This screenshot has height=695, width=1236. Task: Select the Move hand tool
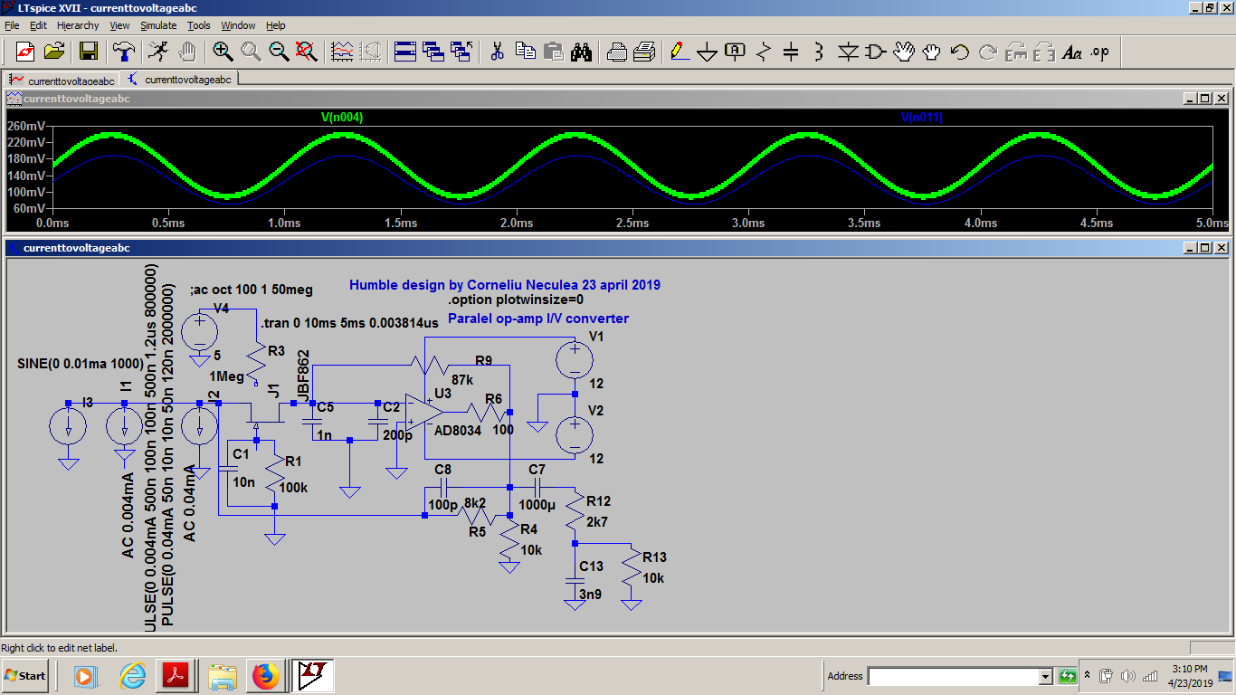click(x=904, y=52)
